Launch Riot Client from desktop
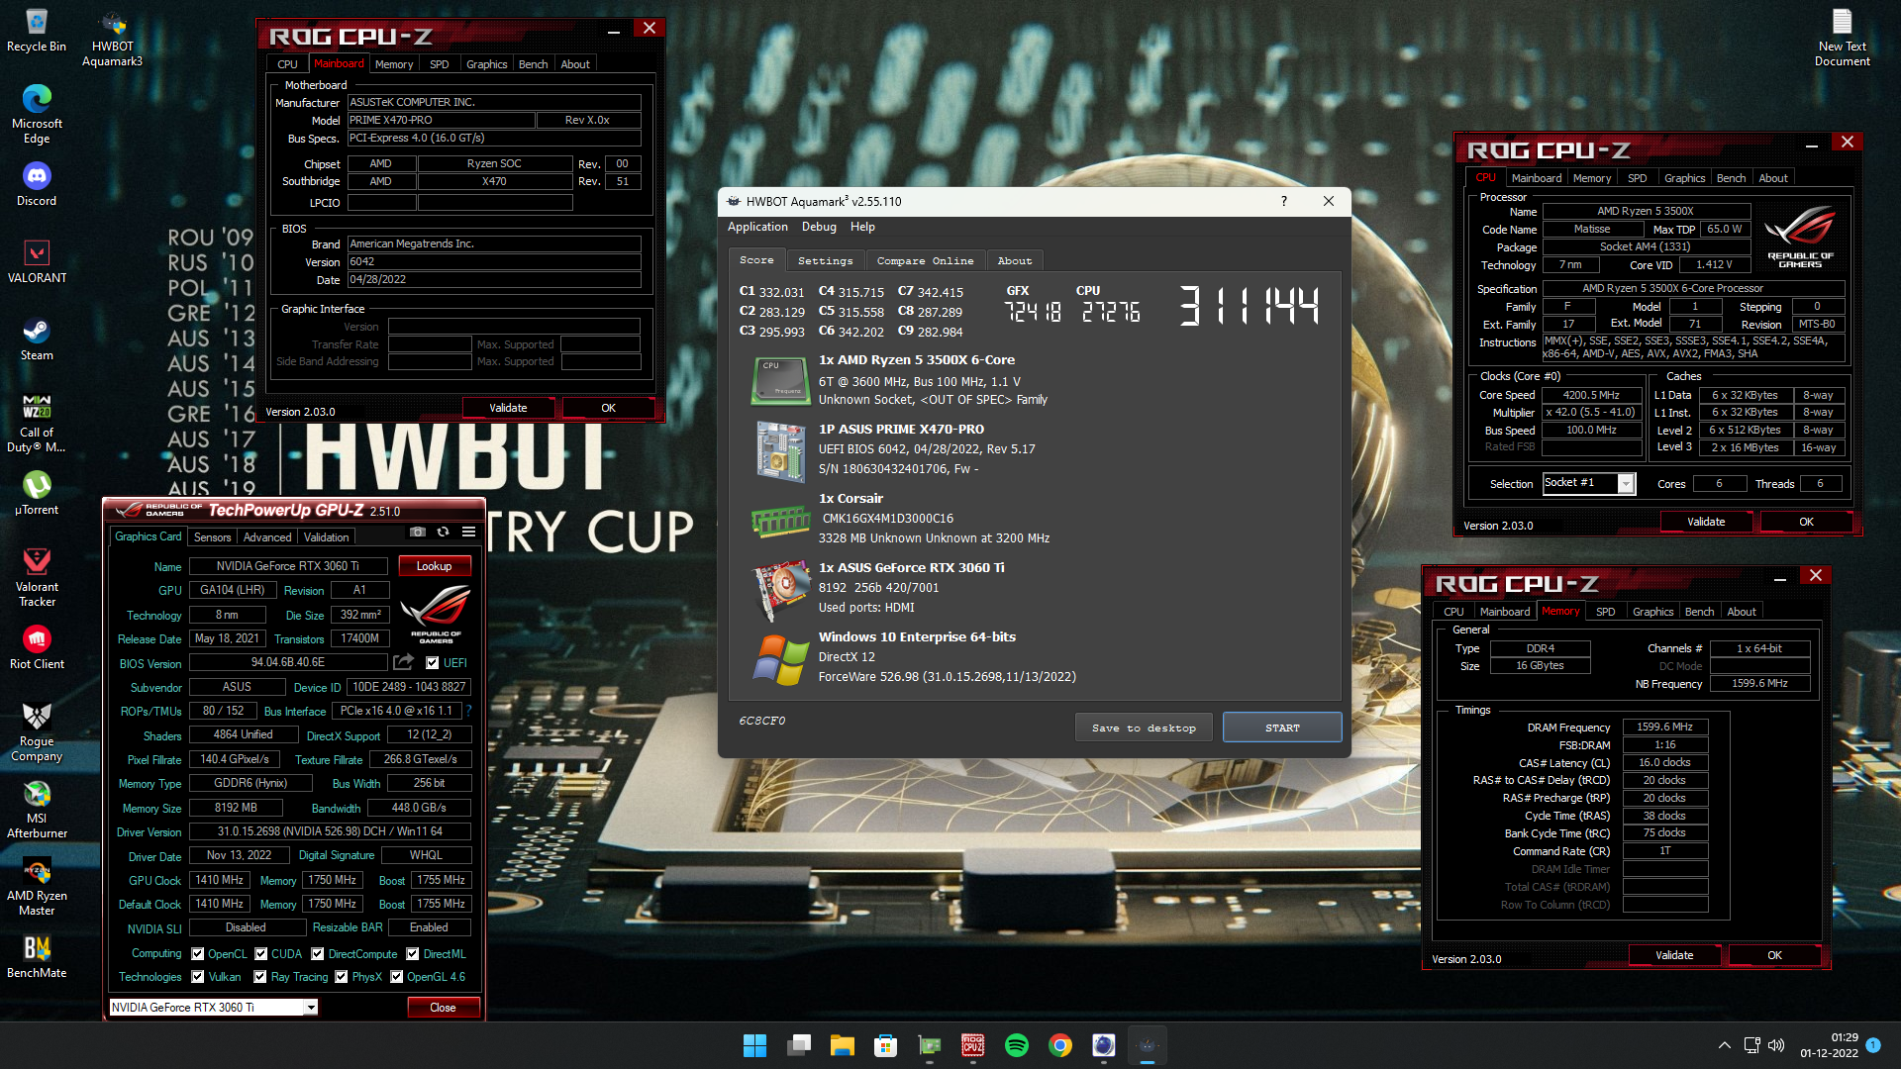The image size is (1901, 1069). point(37,647)
